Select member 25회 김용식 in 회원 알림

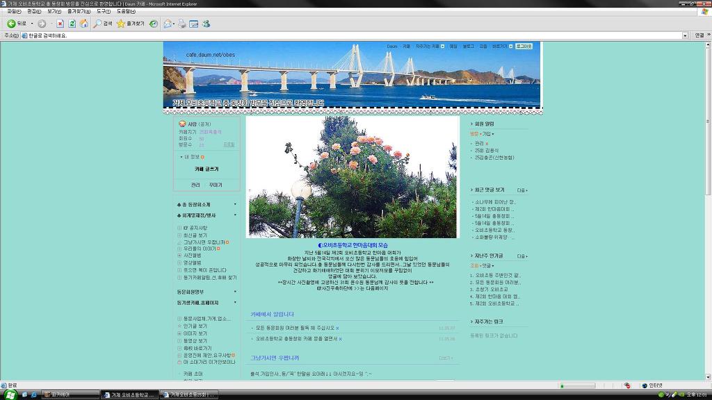pos(486,151)
